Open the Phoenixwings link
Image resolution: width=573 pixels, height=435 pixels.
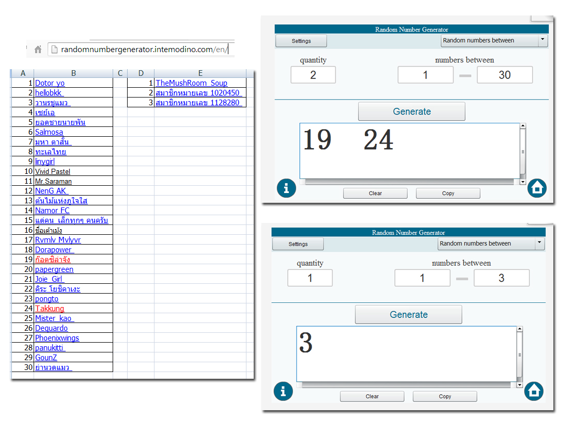tap(57, 338)
